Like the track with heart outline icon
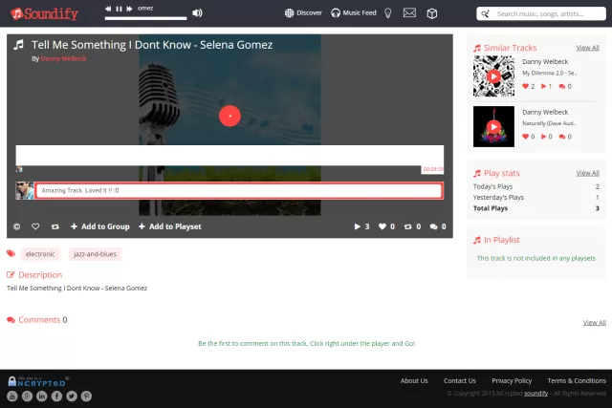 click(35, 226)
